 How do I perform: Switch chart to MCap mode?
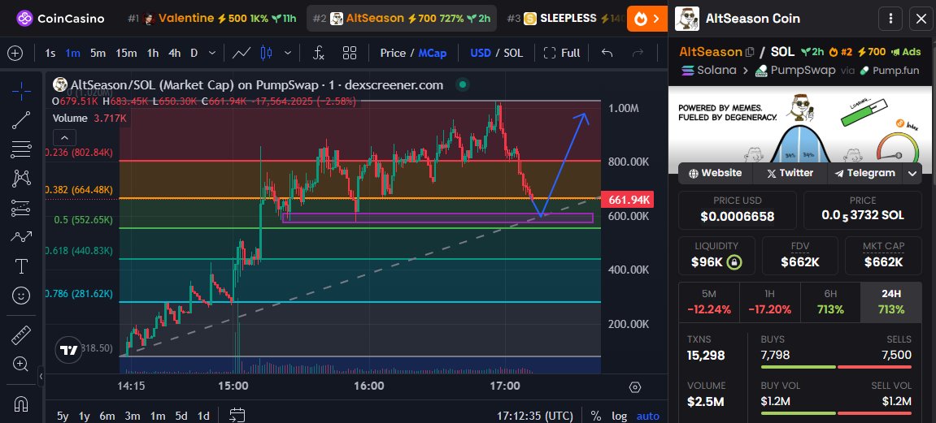[x=432, y=53]
